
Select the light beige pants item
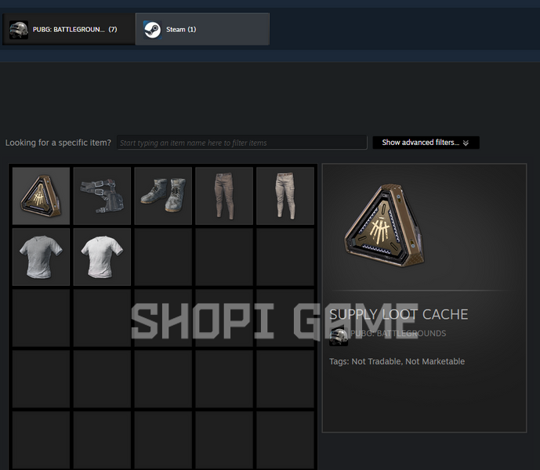click(284, 196)
